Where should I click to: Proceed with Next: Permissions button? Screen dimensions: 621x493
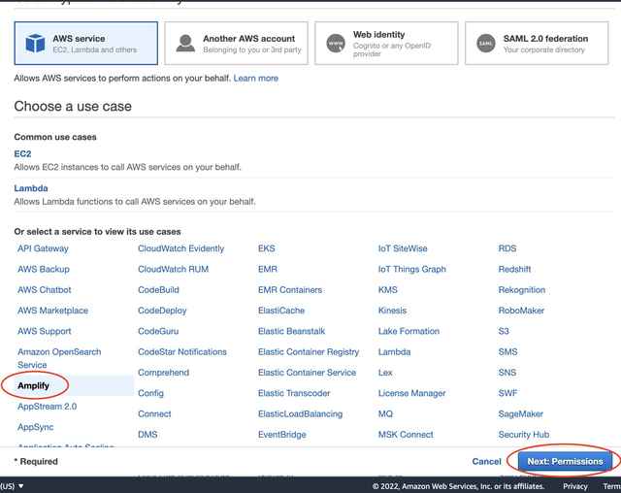click(x=565, y=461)
